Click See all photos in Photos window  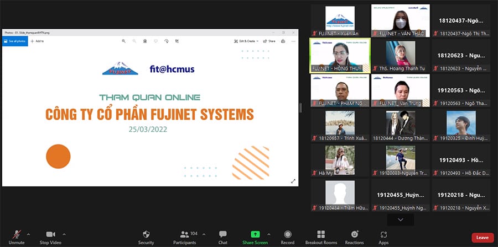[x=15, y=41]
